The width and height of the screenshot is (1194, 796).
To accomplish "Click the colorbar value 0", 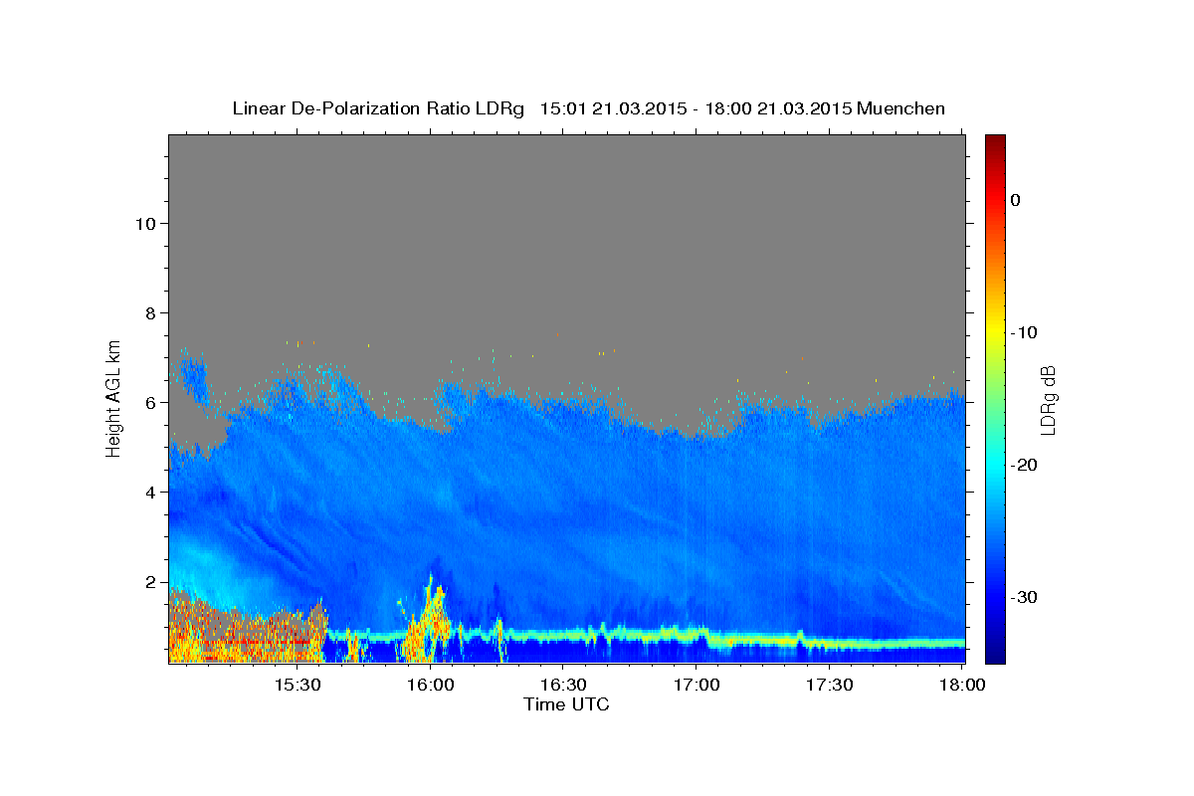I will (x=1016, y=200).
